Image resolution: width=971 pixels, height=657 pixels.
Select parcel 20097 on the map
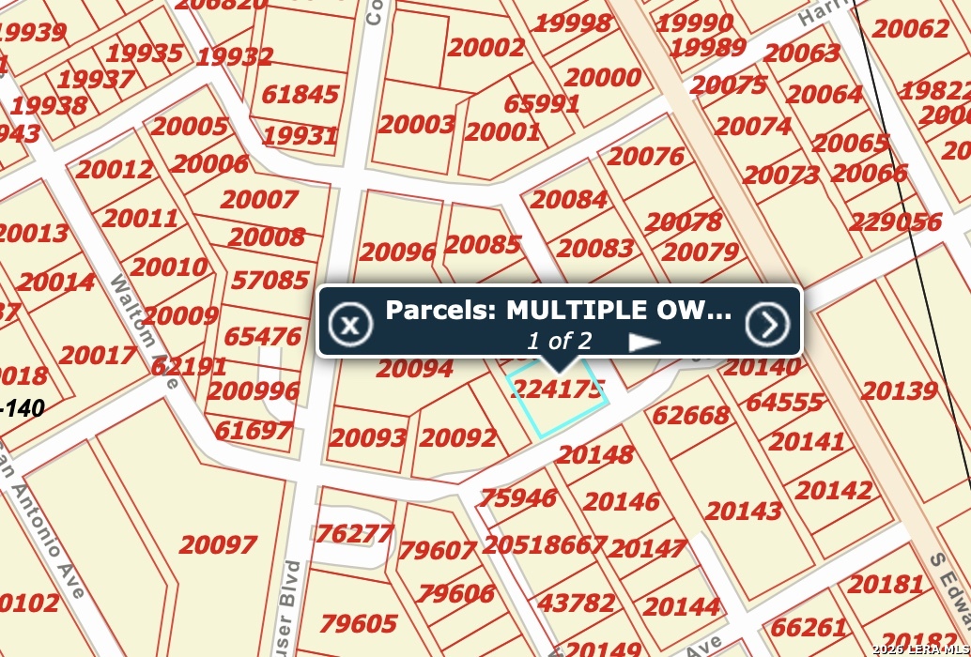218,545
